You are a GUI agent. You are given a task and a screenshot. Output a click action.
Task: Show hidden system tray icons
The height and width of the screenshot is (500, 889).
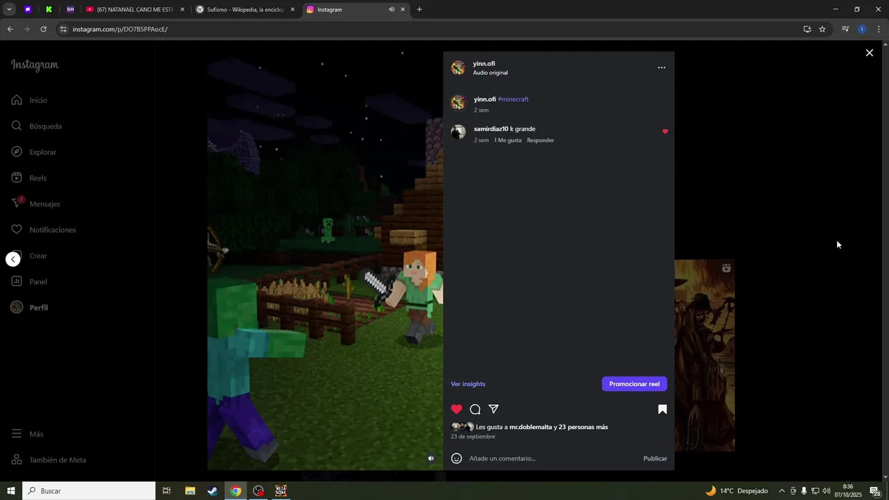click(x=782, y=491)
